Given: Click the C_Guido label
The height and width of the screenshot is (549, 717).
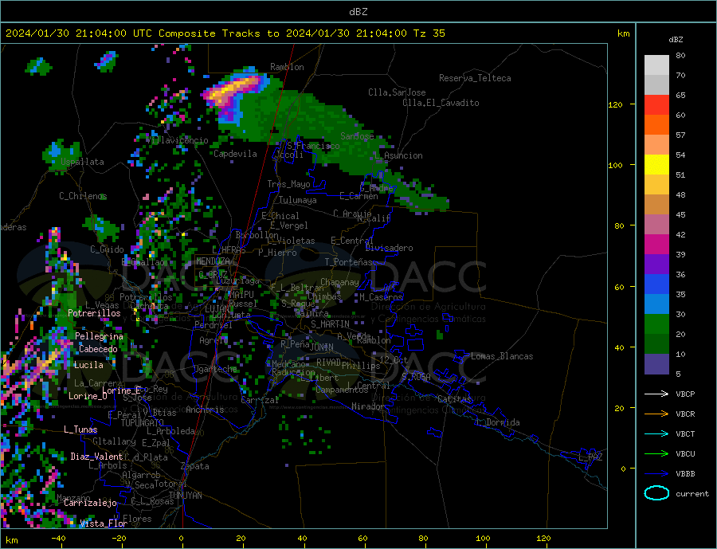Looking at the screenshot, I should pyautogui.click(x=107, y=249).
